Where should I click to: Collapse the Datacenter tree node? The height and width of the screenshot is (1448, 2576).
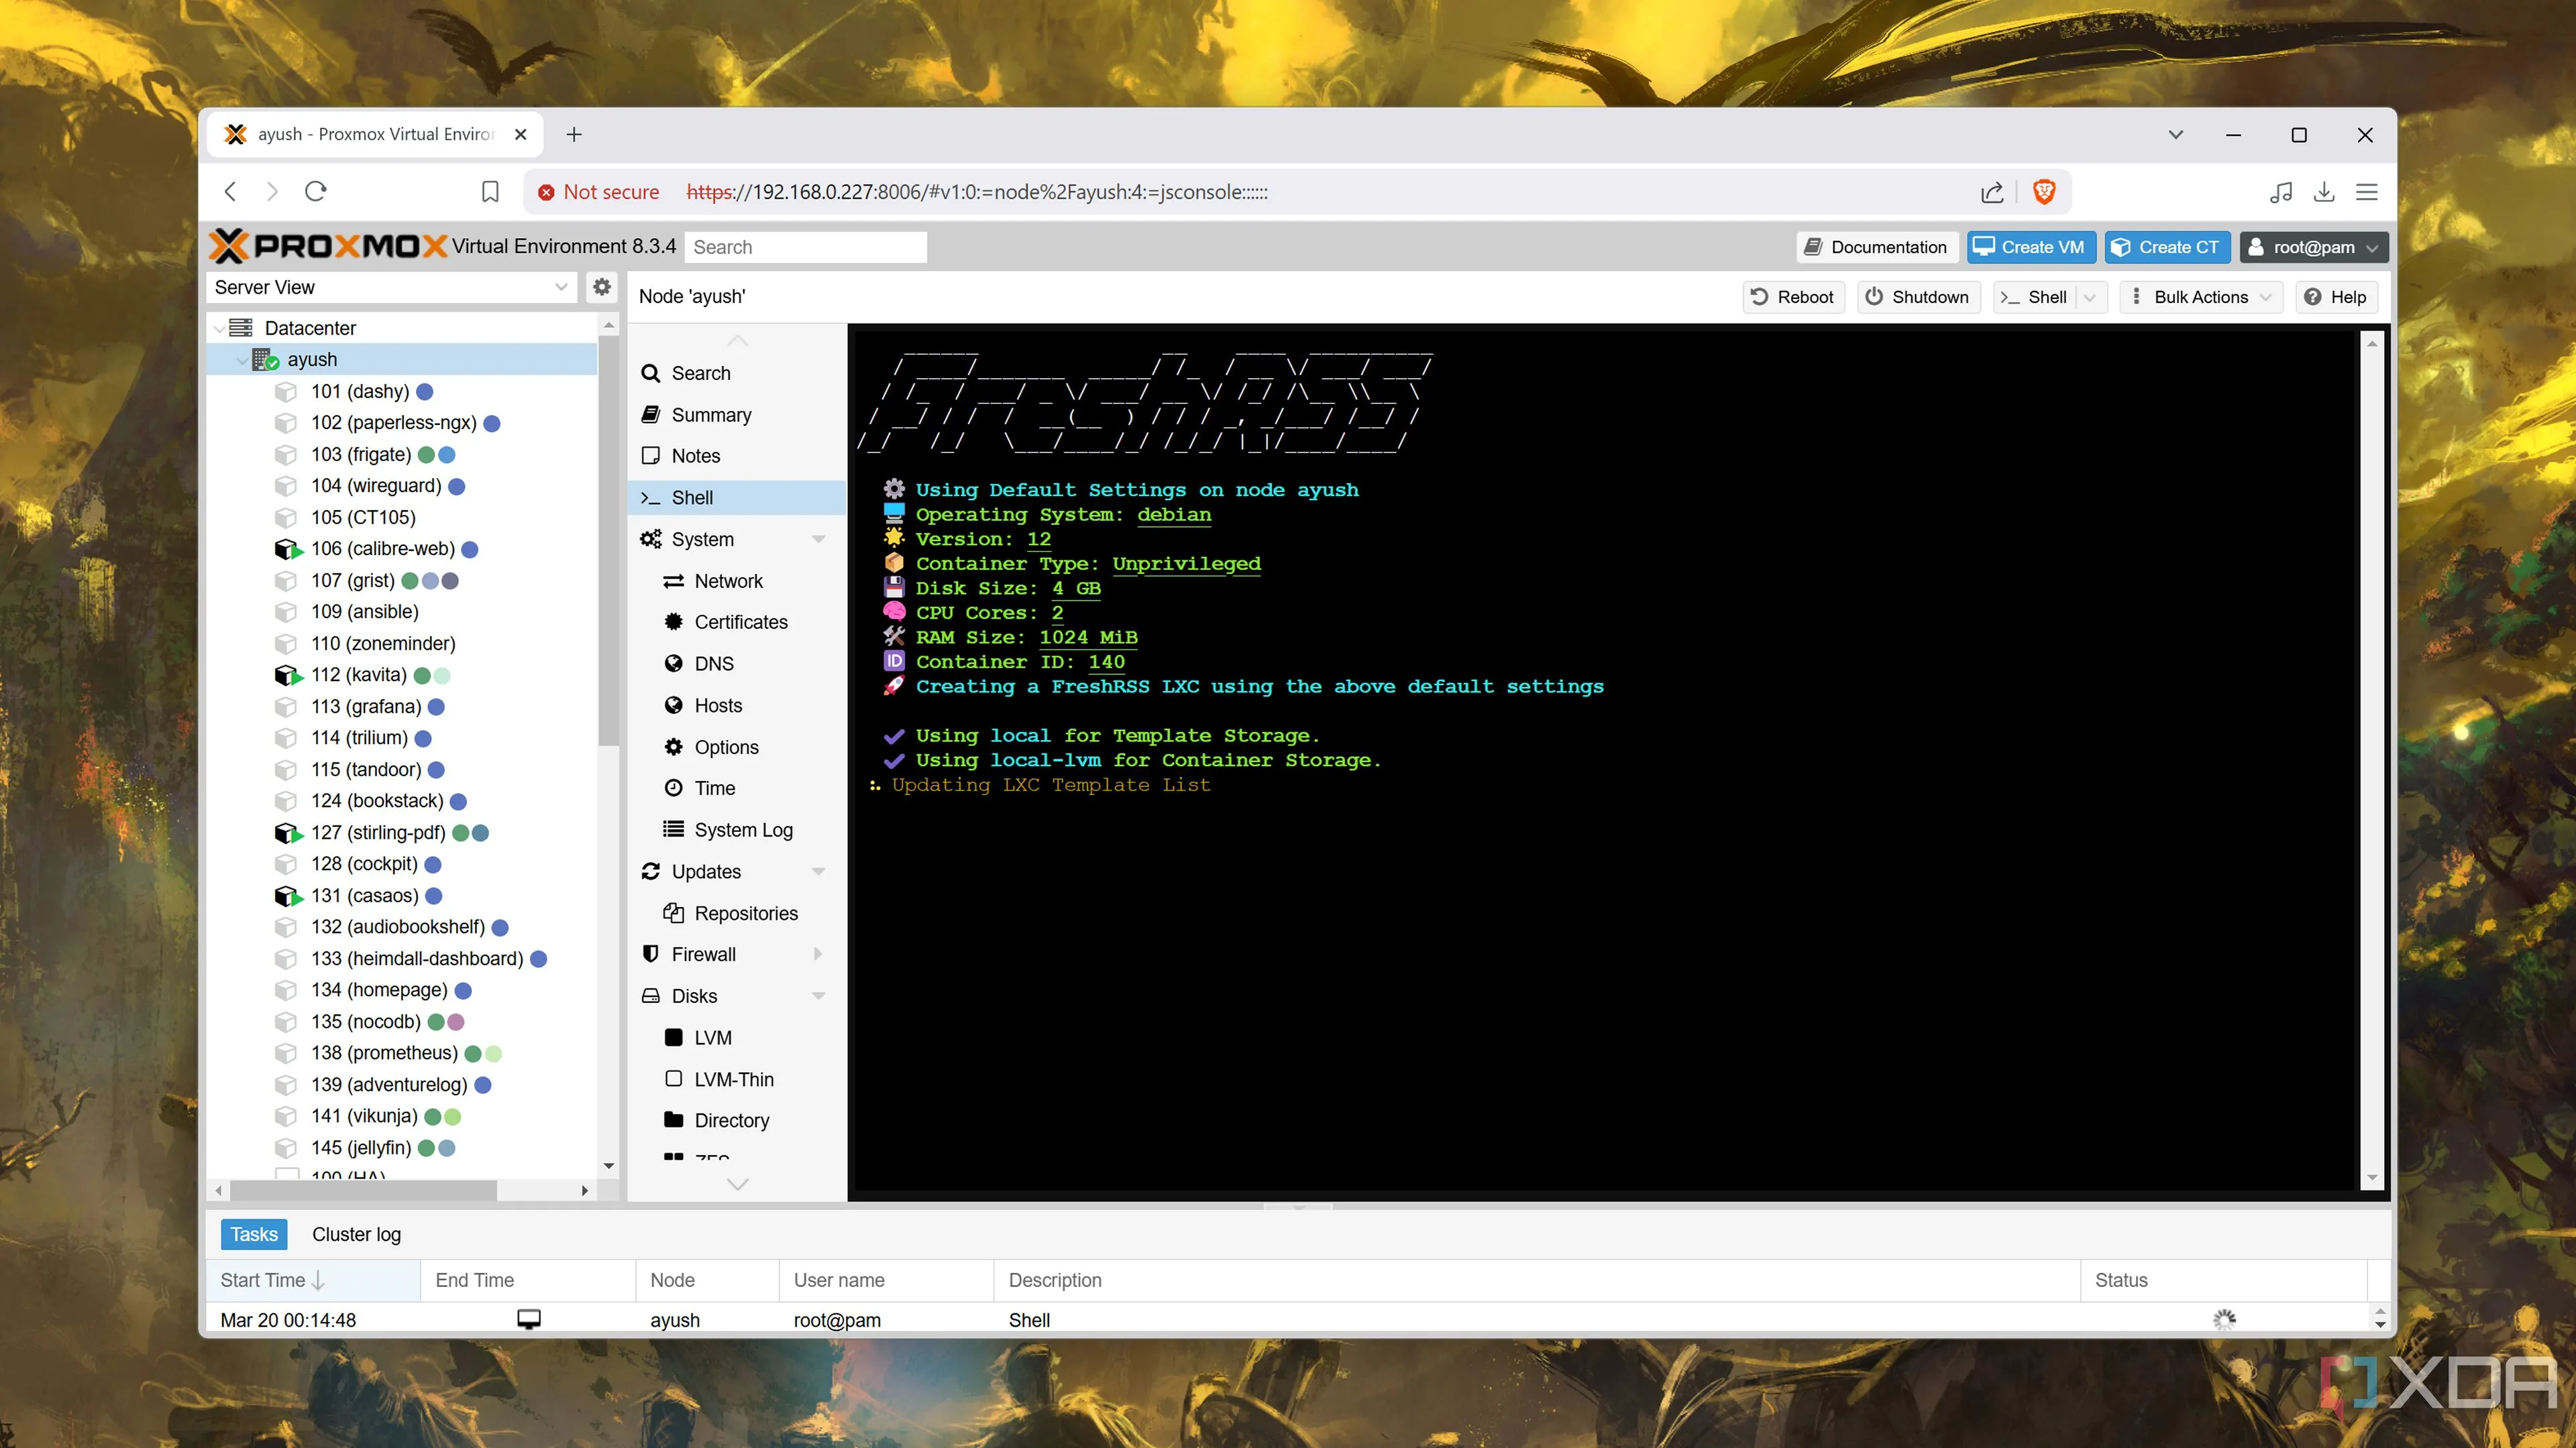coord(219,328)
